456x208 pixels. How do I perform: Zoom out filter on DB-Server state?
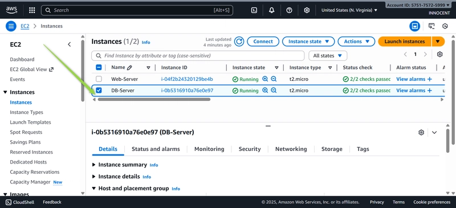coord(274,90)
